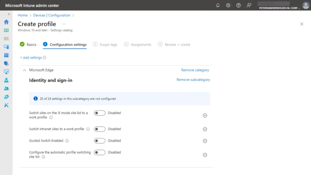This screenshot has width=311, height=175.
Task: Click the 20 of 24 settings info banner
Action: tap(119, 99)
